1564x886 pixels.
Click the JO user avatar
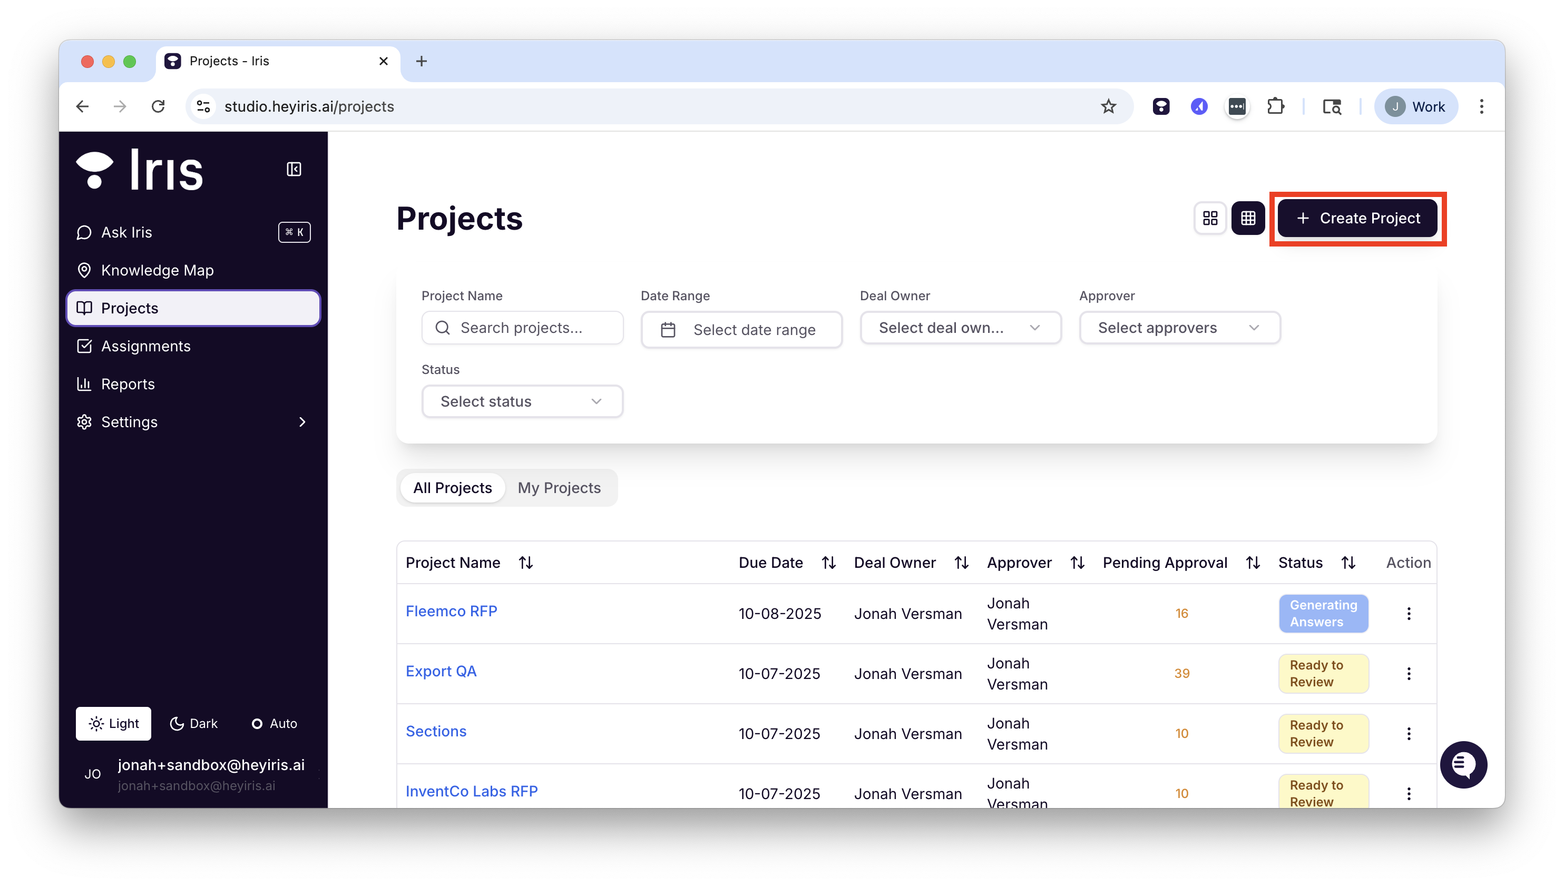coord(93,774)
